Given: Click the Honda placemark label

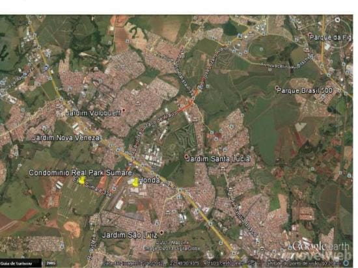Looking at the screenshot, I should click(149, 180).
